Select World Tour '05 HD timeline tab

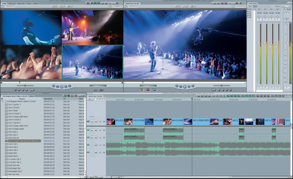[95, 96]
